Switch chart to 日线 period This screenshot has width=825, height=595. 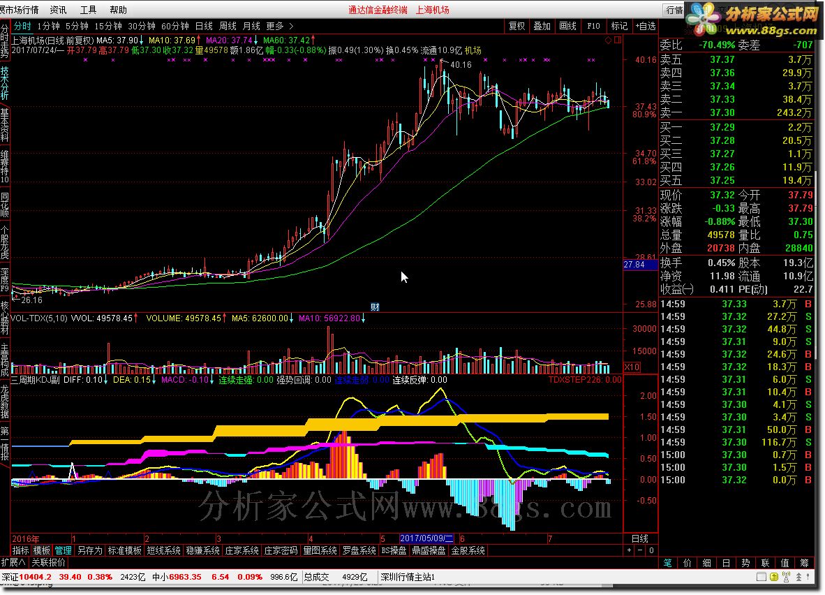tap(204, 26)
